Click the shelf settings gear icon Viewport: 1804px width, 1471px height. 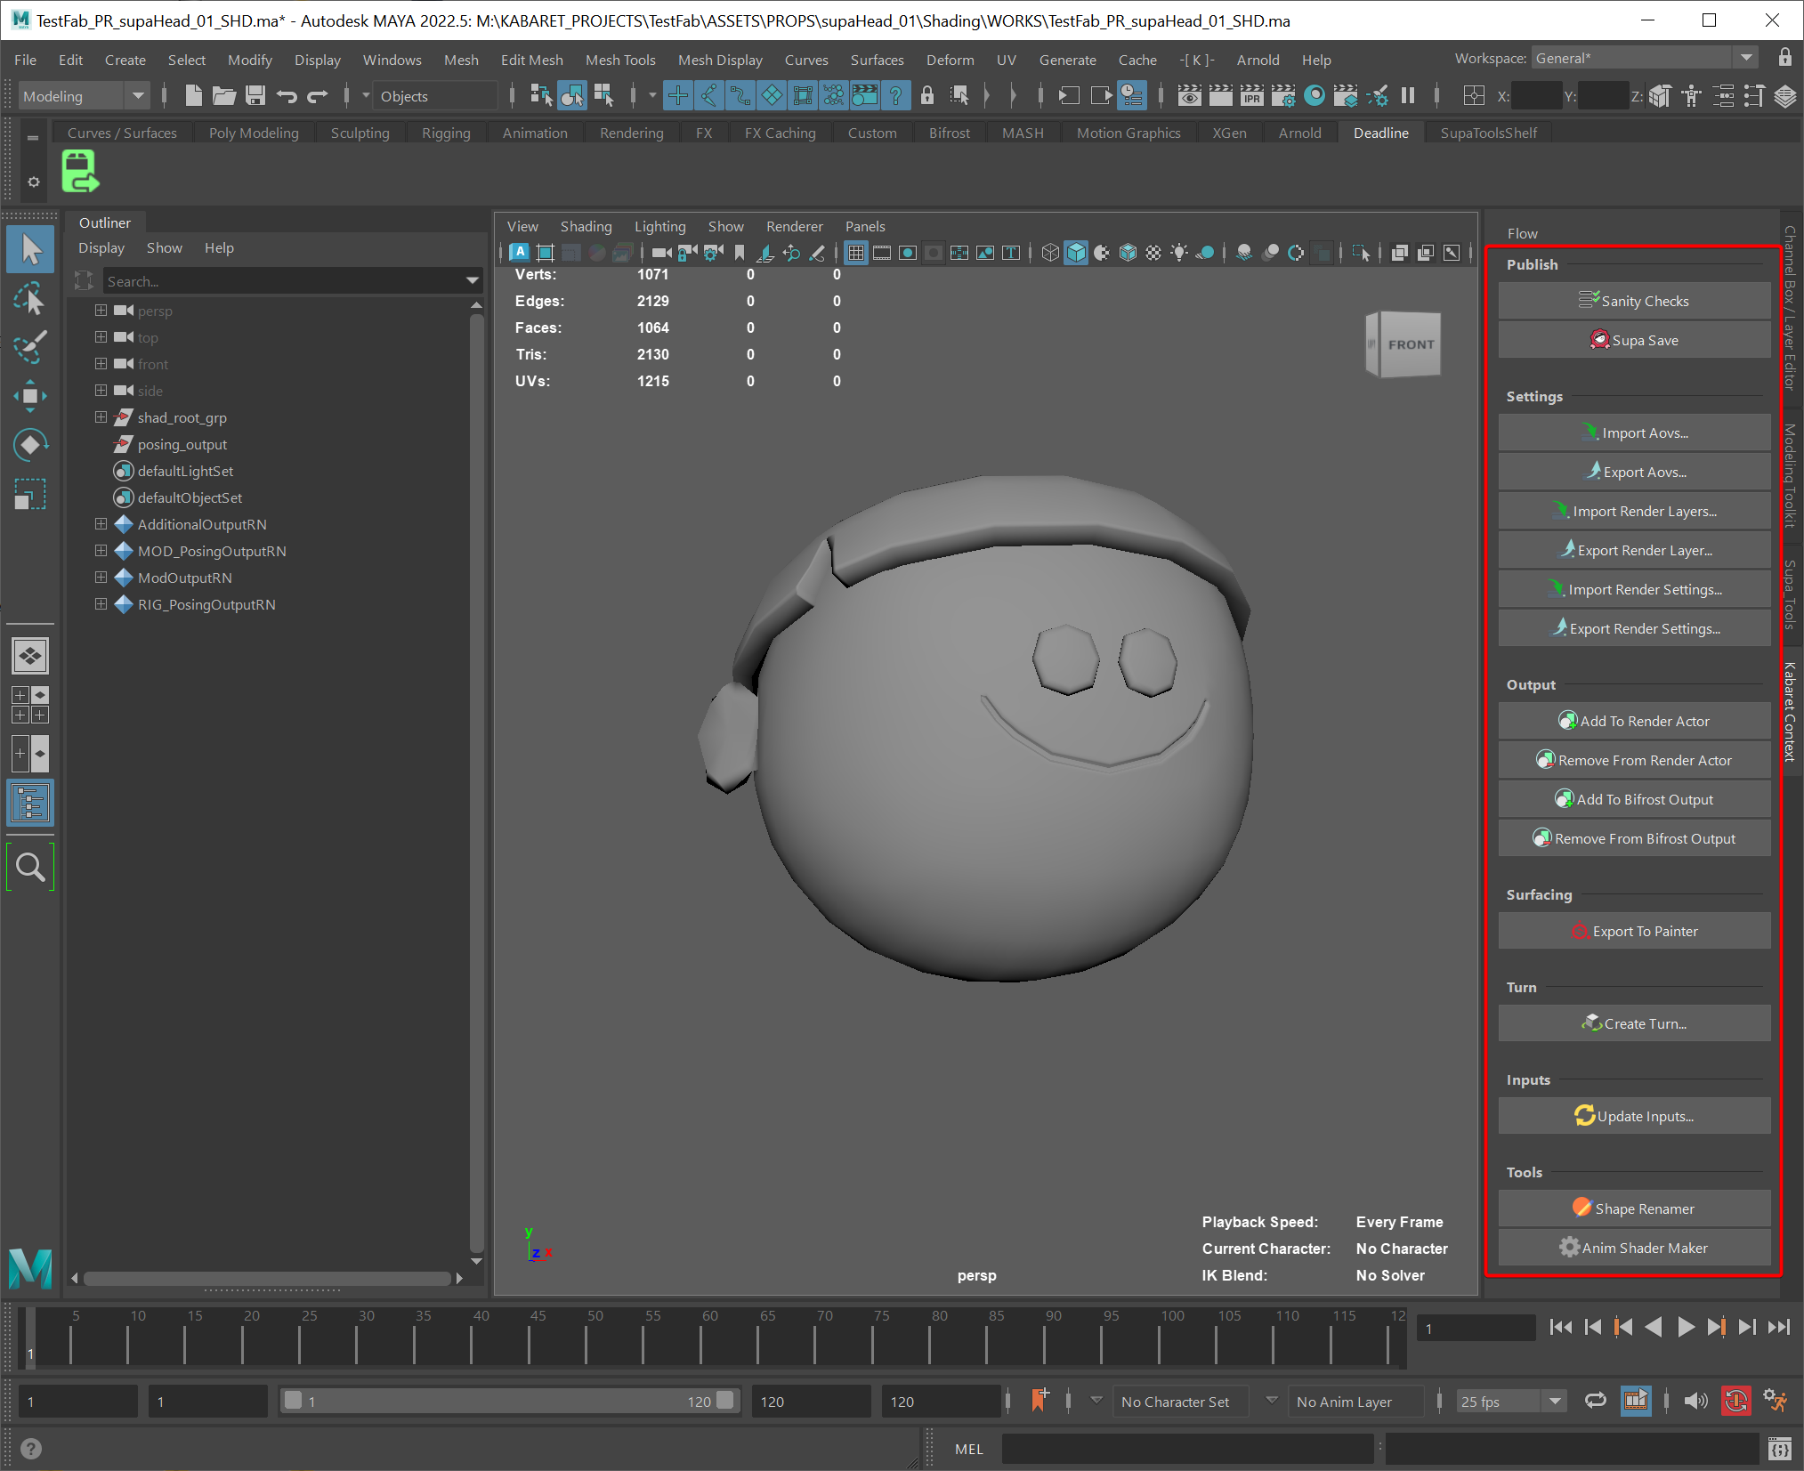[34, 182]
